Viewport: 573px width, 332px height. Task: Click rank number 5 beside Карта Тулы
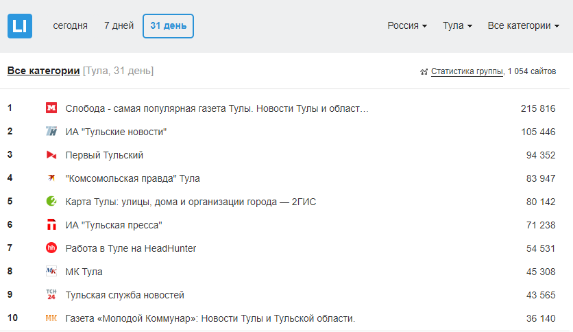10,201
